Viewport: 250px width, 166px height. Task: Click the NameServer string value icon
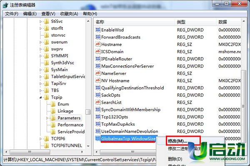click(x=98, y=73)
